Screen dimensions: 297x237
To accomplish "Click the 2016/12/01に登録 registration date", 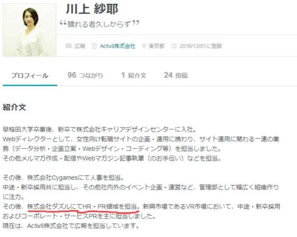I will pyautogui.click(x=200, y=46).
